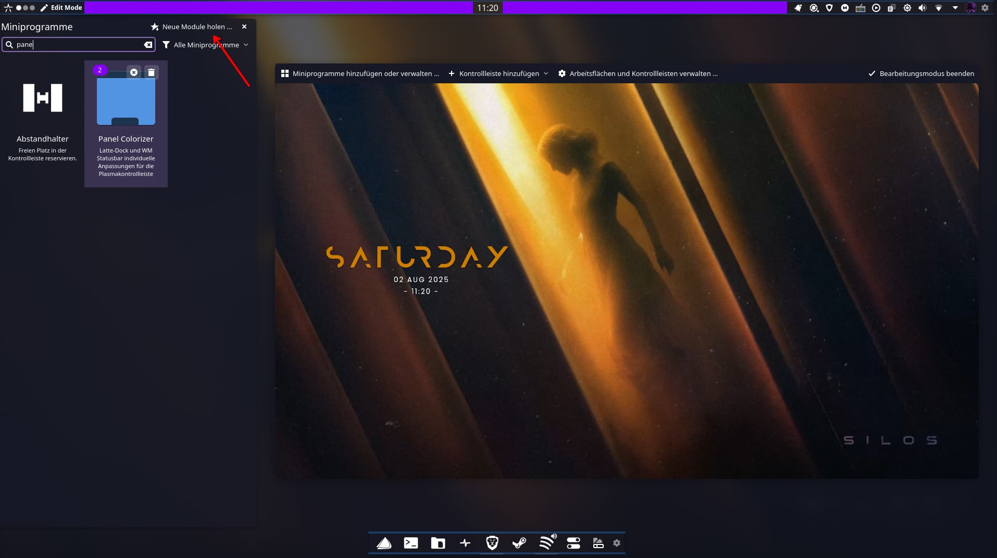Open Miniprogramme hinzufügen oder verwalten
The height and width of the screenshot is (558, 997).
[360, 74]
